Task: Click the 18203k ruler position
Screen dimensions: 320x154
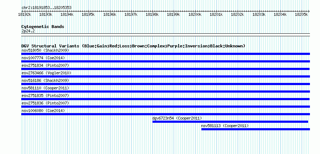Action: [x=259, y=14]
